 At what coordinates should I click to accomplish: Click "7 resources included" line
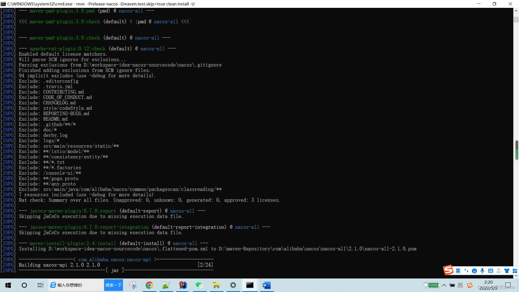(x=86, y=195)
